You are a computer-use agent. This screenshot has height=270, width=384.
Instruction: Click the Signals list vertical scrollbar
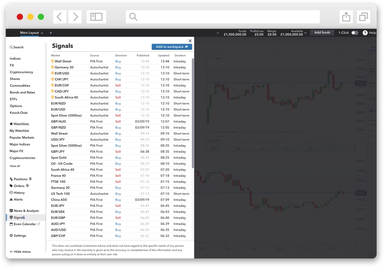[x=193, y=113]
